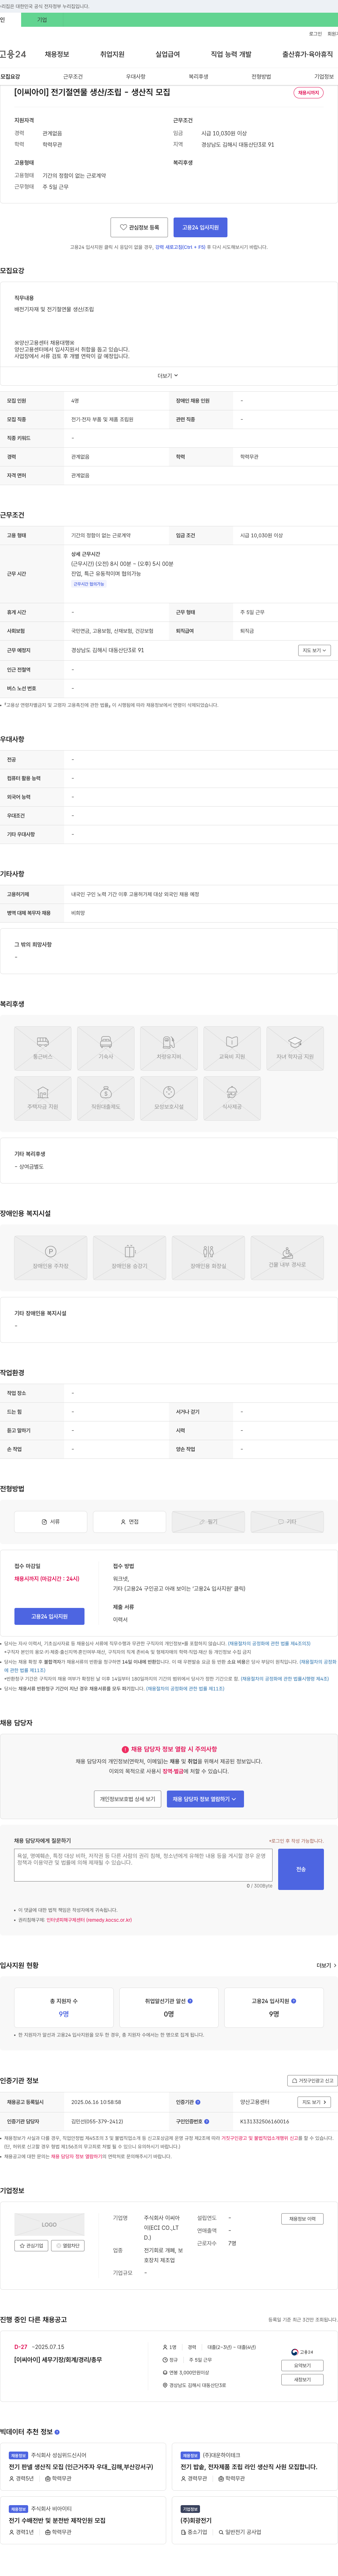
Task: Expand job description with 더보기
Action: 168,376
